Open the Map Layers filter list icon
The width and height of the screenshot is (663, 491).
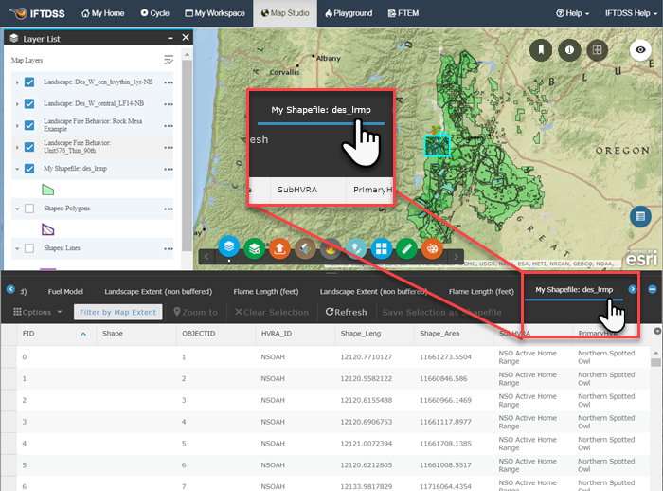(x=169, y=60)
